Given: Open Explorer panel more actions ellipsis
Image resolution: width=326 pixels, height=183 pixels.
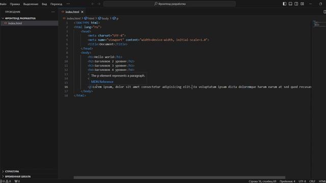Looking at the screenshot, I should tap(53, 12).
